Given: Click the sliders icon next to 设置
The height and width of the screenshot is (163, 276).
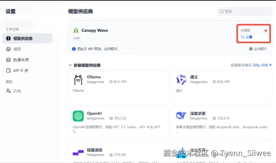Looking at the screenshot, I should 243,37.
